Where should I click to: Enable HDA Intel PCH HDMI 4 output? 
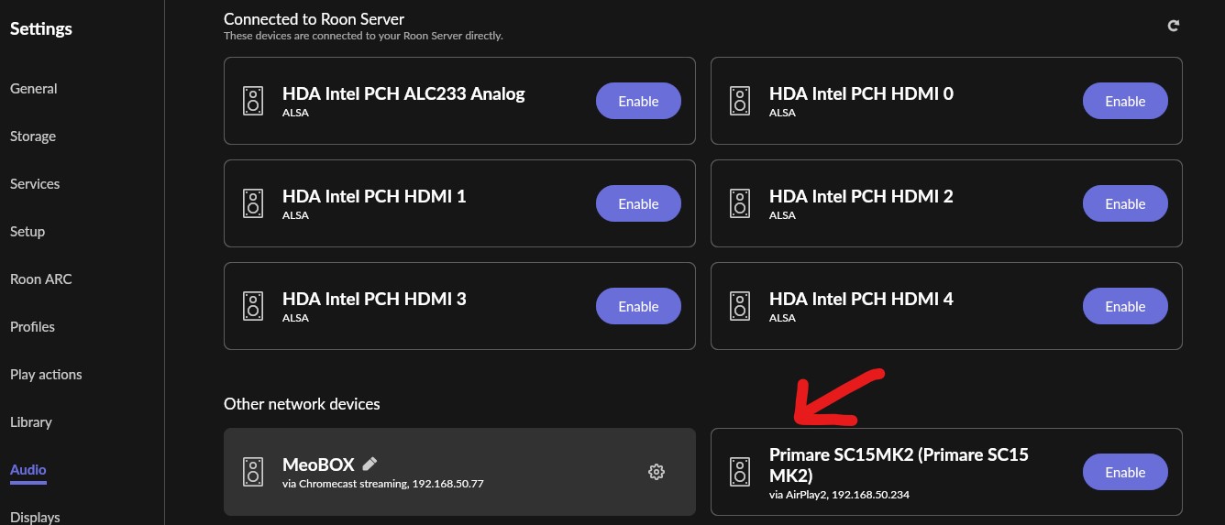click(1125, 306)
